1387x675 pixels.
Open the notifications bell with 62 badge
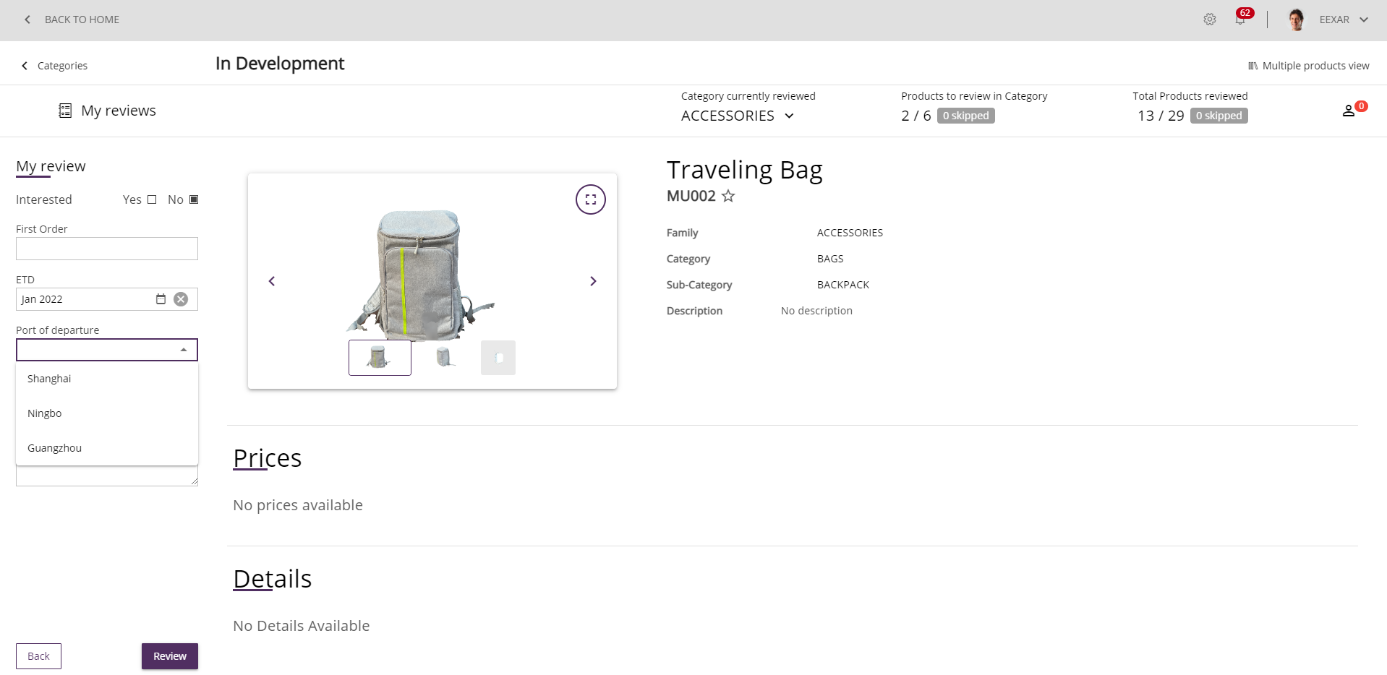[1240, 20]
